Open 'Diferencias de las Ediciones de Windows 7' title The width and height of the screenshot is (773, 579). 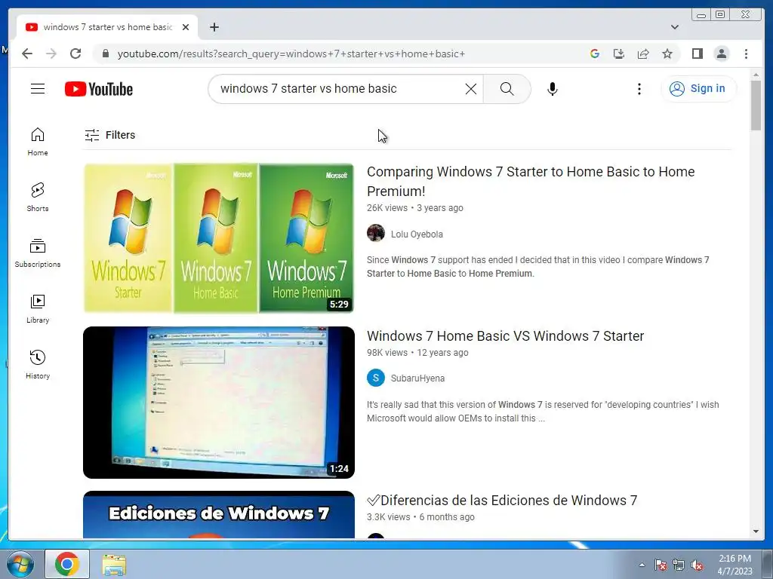502,501
